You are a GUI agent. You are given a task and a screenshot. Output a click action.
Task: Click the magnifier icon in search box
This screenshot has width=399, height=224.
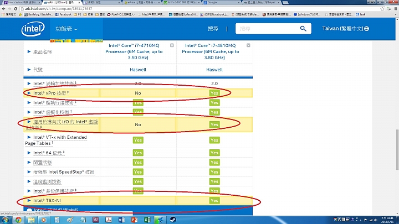coord(303,29)
